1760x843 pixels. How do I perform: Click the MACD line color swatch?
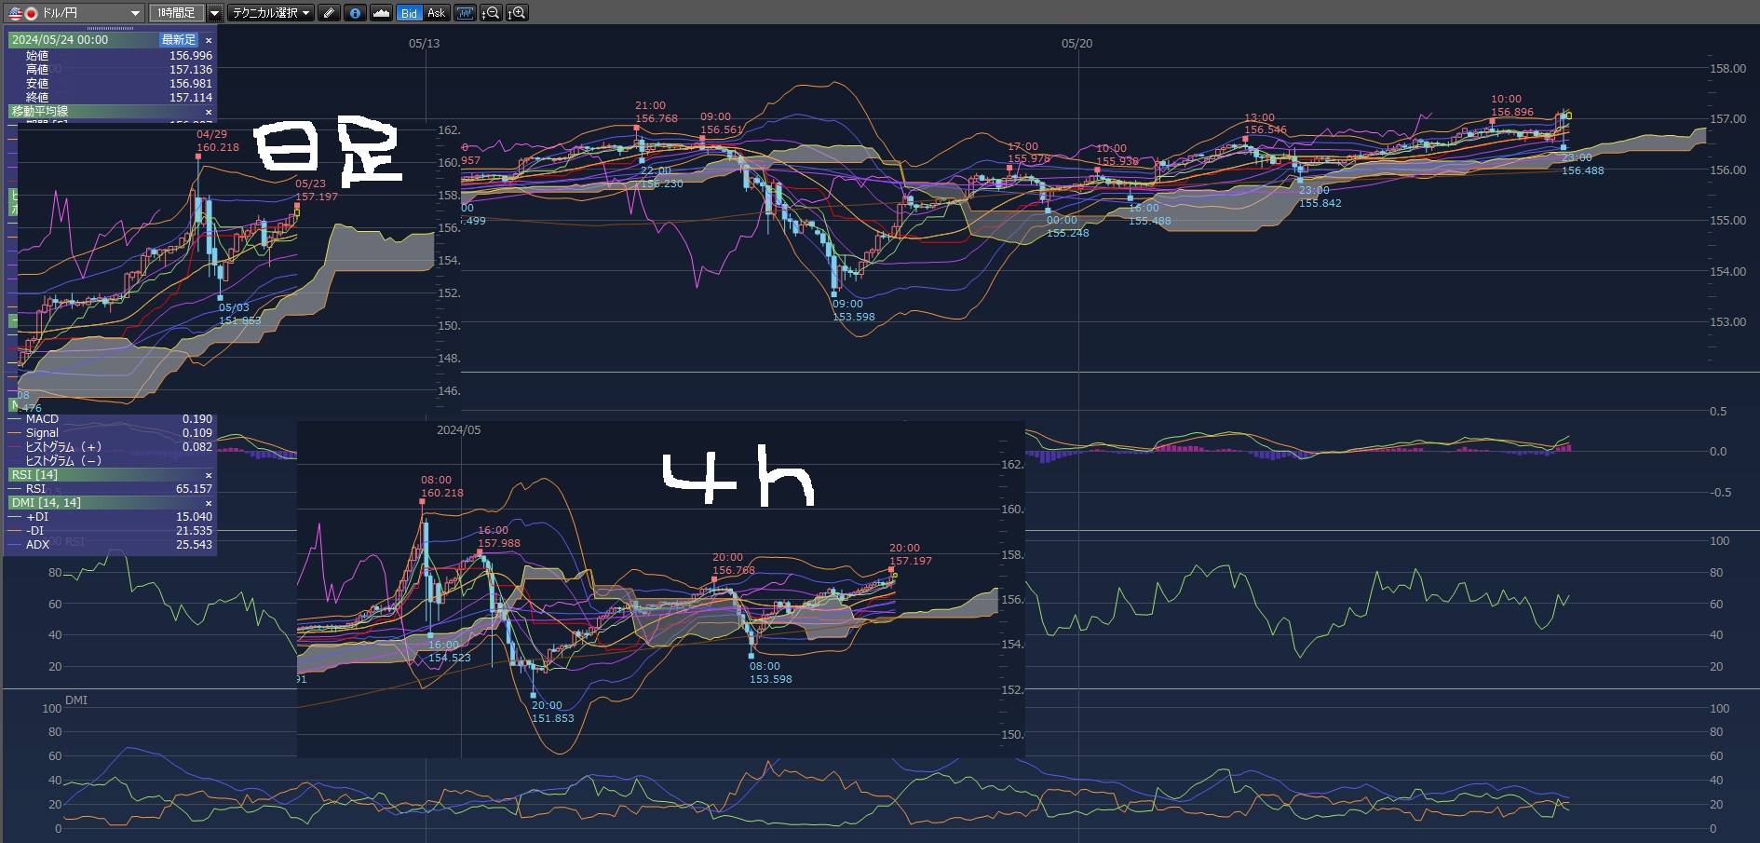15,420
